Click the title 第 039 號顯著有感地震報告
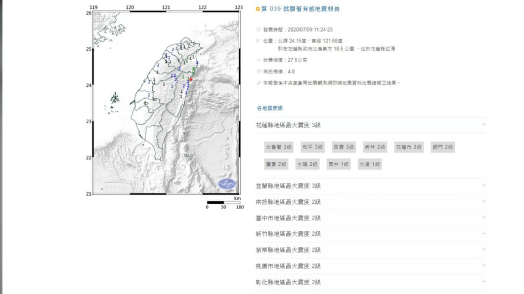This screenshot has height=294, width=524. pos(301,9)
